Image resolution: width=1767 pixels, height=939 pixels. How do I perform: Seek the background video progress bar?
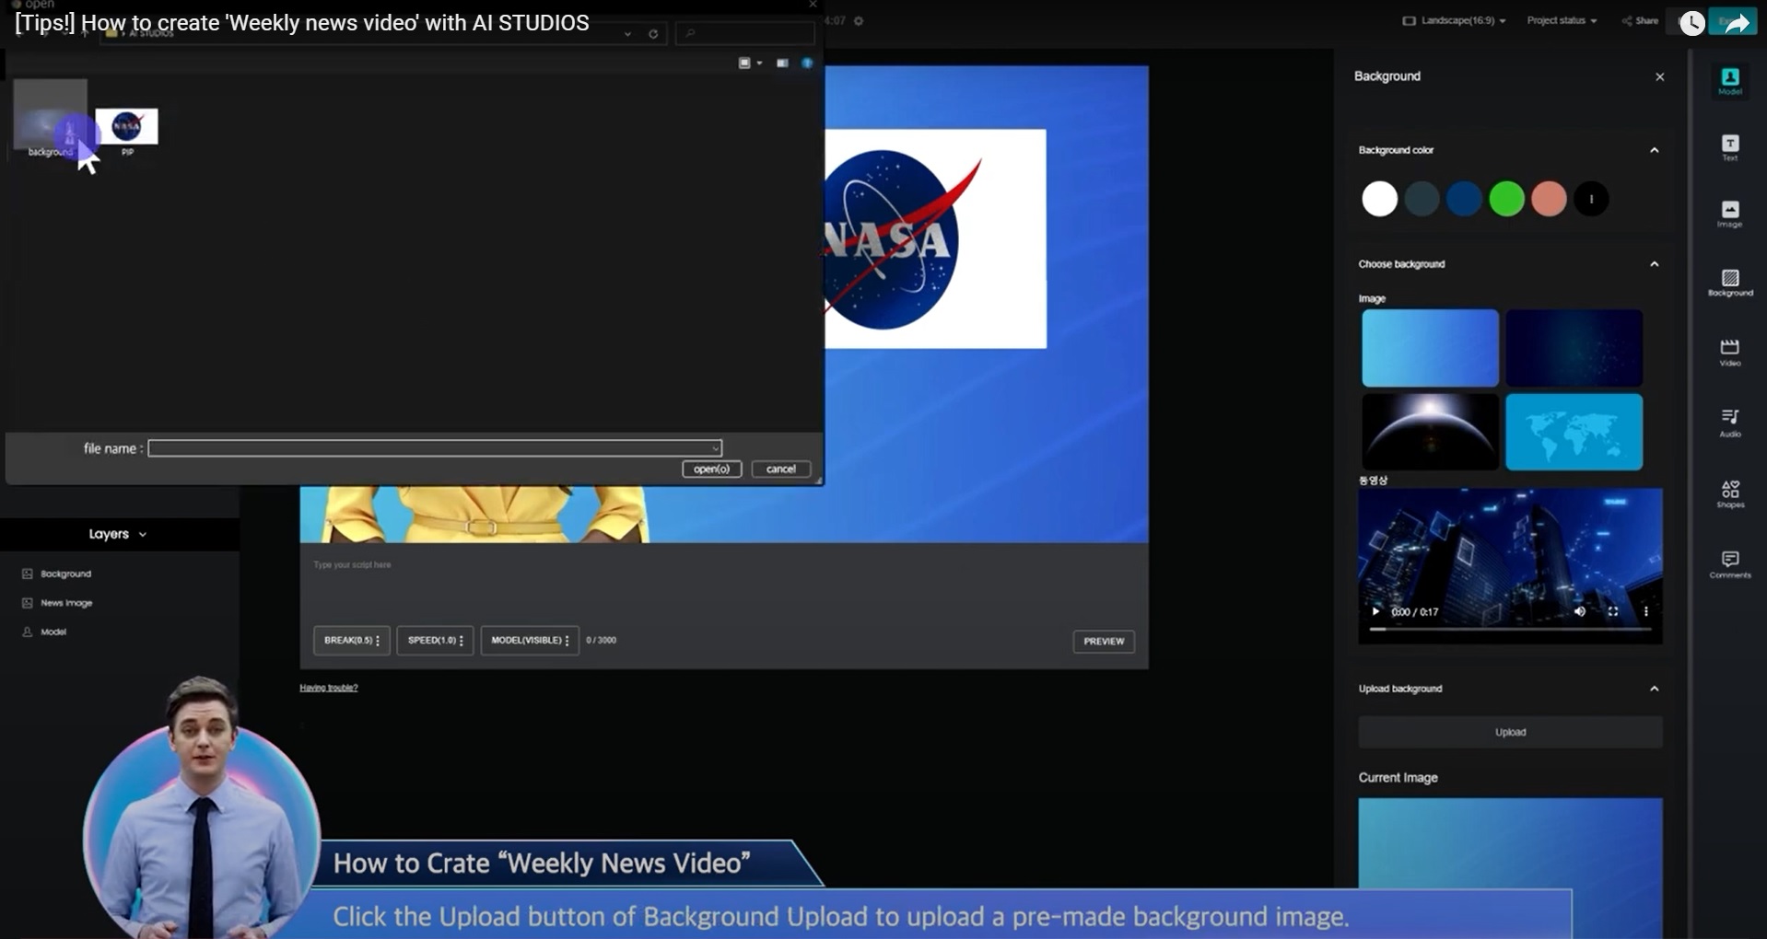(1510, 629)
